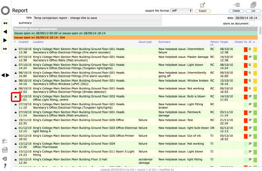Sort by the Target column header
The height and width of the screenshot is (171, 262).
point(224,42)
